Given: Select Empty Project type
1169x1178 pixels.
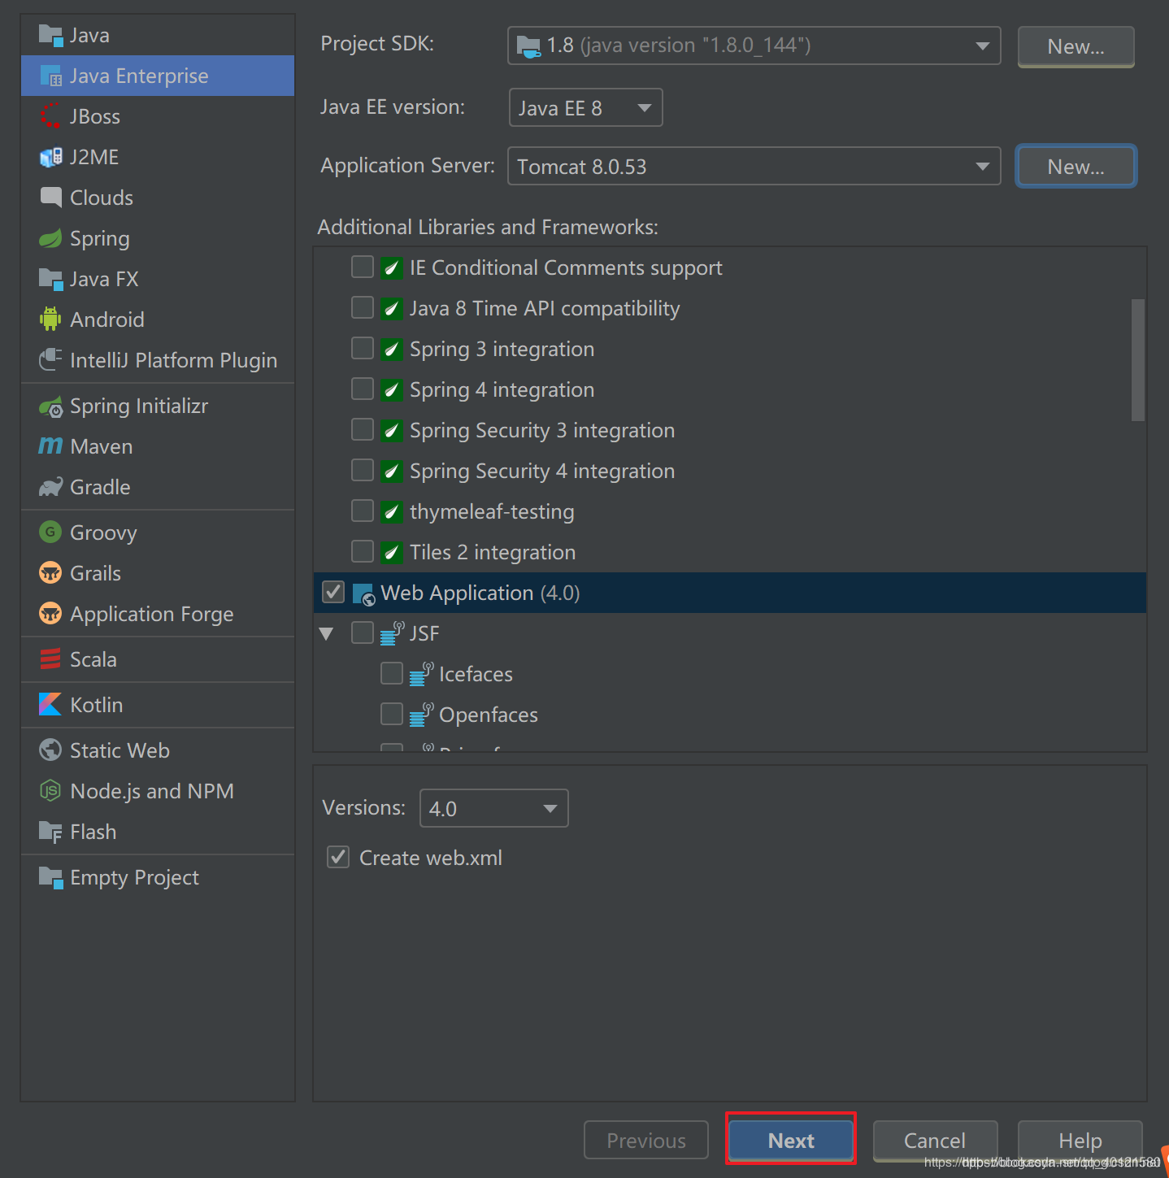Looking at the screenshot, I should tap(158, 877).
